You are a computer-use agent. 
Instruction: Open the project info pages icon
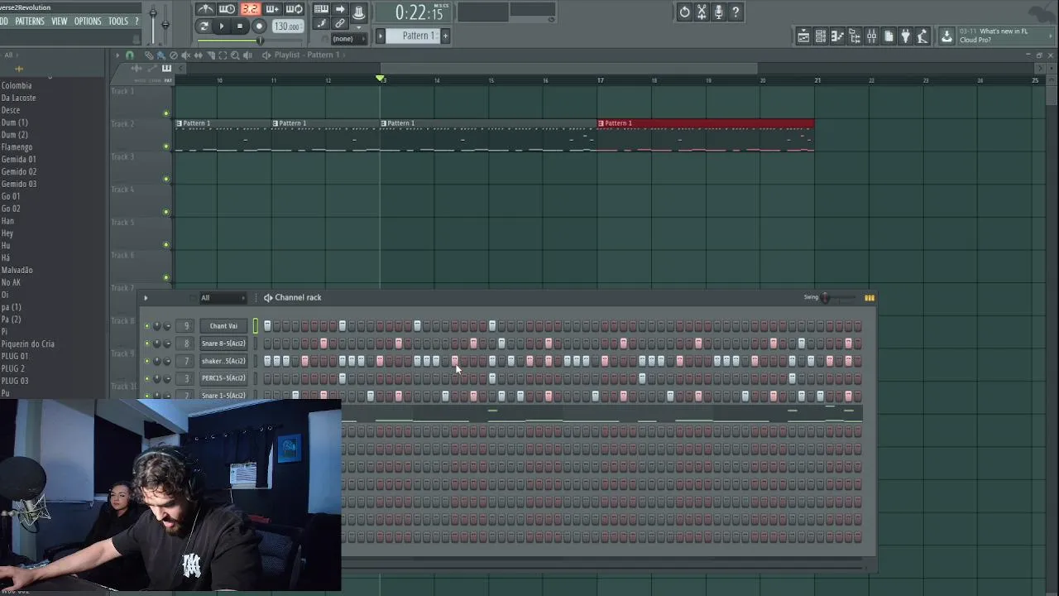pyautogui.click(x=889, y=36)
